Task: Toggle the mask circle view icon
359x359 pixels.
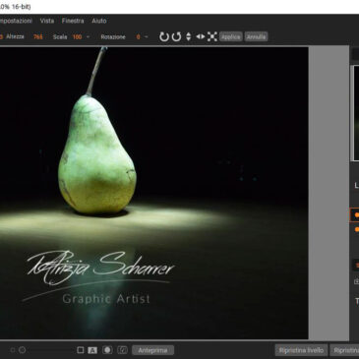Action: point(107,350)
